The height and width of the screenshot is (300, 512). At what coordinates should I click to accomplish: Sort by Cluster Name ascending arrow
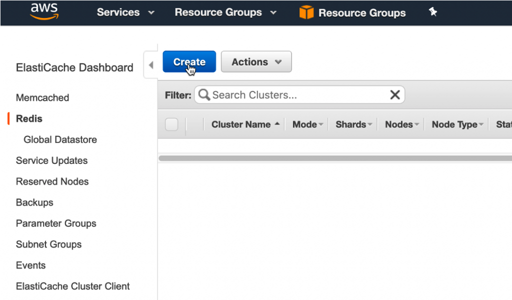click(x=277, y=124)
